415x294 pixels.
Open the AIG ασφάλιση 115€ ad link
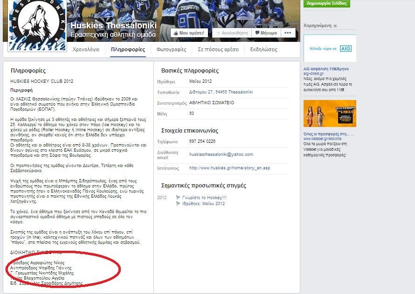(x=326, y=69)
